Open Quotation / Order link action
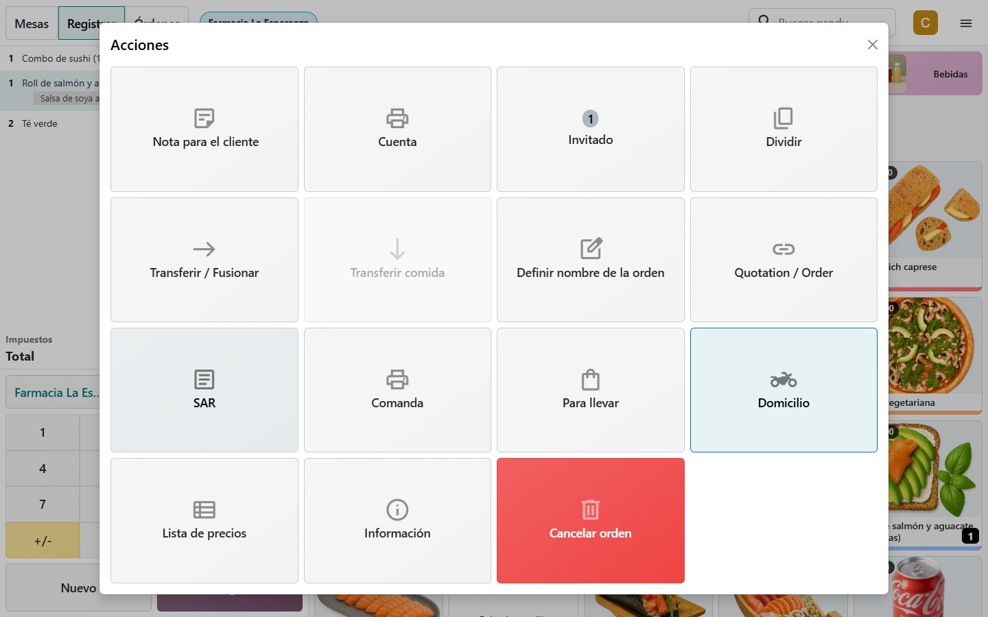 tap(784, 260)
